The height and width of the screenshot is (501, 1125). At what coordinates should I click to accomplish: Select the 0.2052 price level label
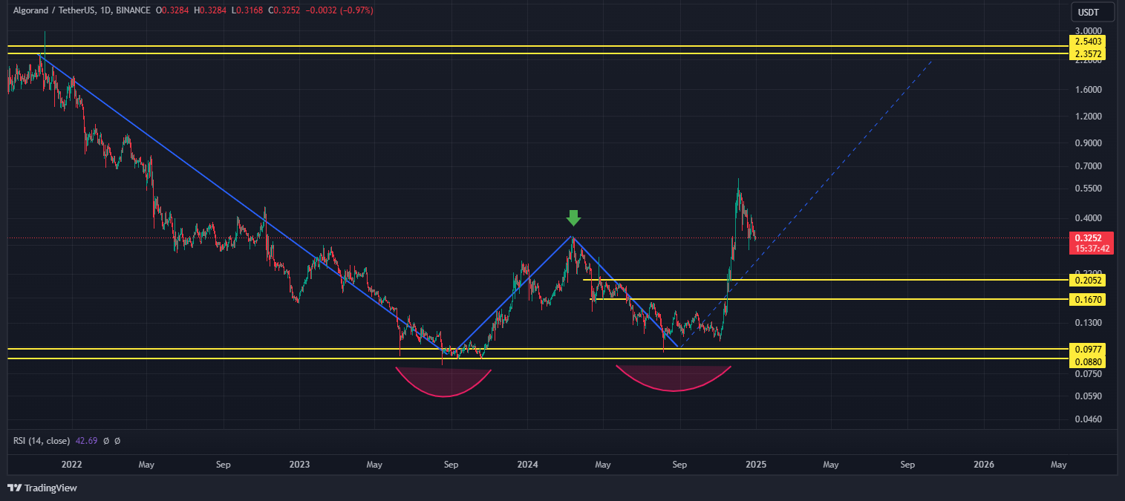point(1087,280)
